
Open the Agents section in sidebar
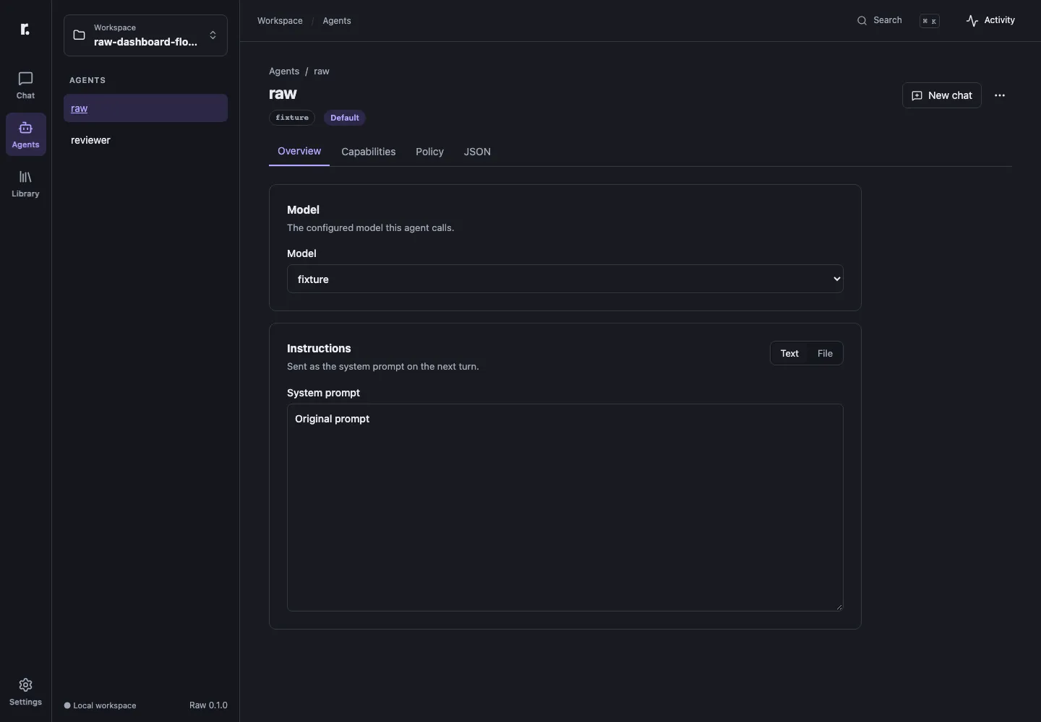click(x=25, y=134)
